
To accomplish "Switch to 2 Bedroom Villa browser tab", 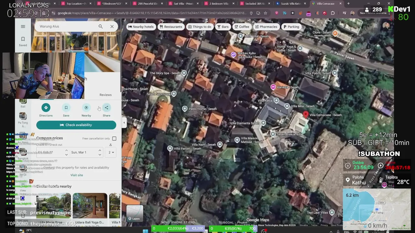I will coord(219,4).
